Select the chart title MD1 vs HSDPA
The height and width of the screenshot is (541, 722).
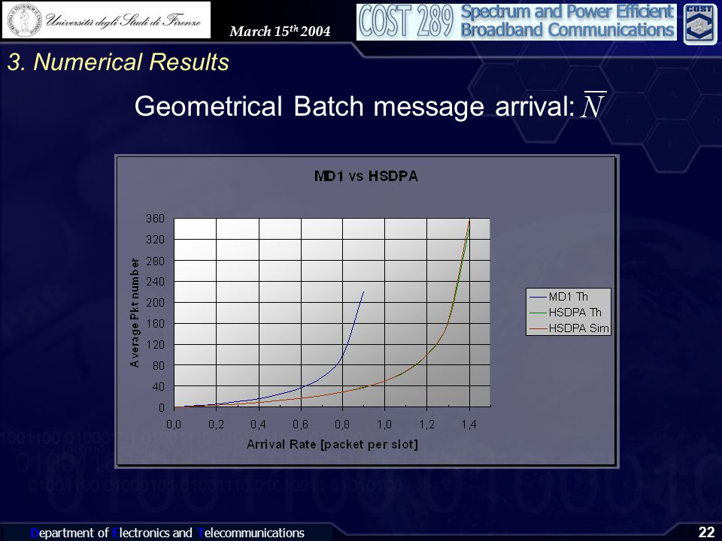tap(366, 176)
